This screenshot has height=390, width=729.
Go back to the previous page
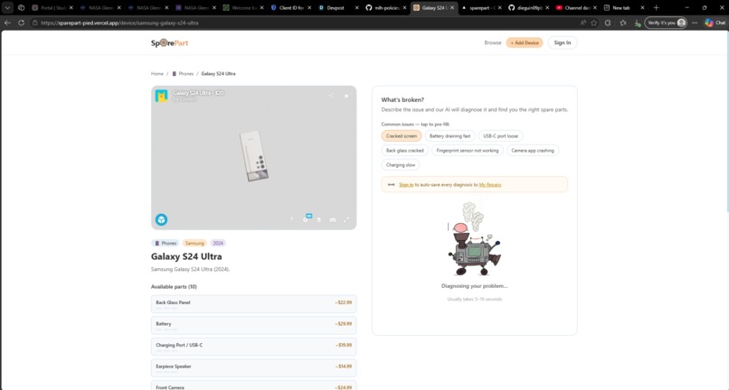pos(7,23)
